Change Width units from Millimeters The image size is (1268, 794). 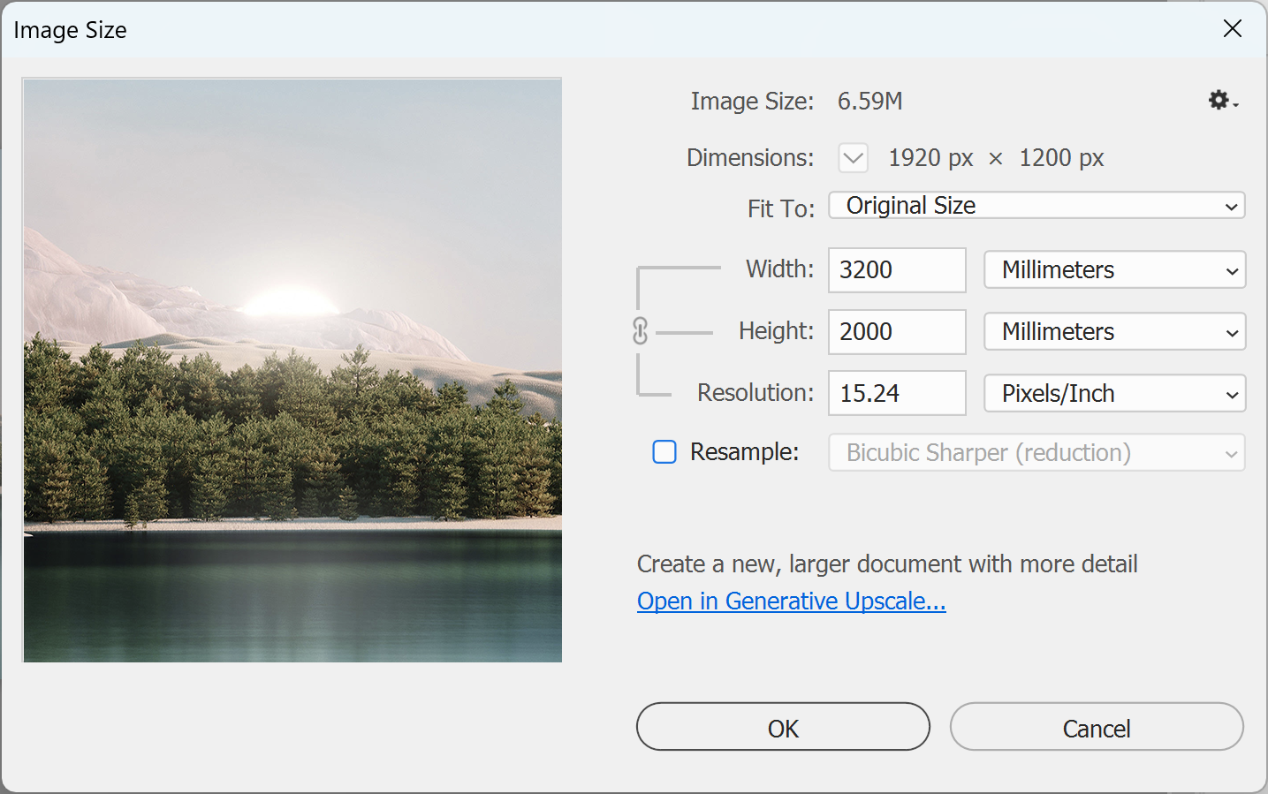pyautogui.click(x=1115, y=270)
